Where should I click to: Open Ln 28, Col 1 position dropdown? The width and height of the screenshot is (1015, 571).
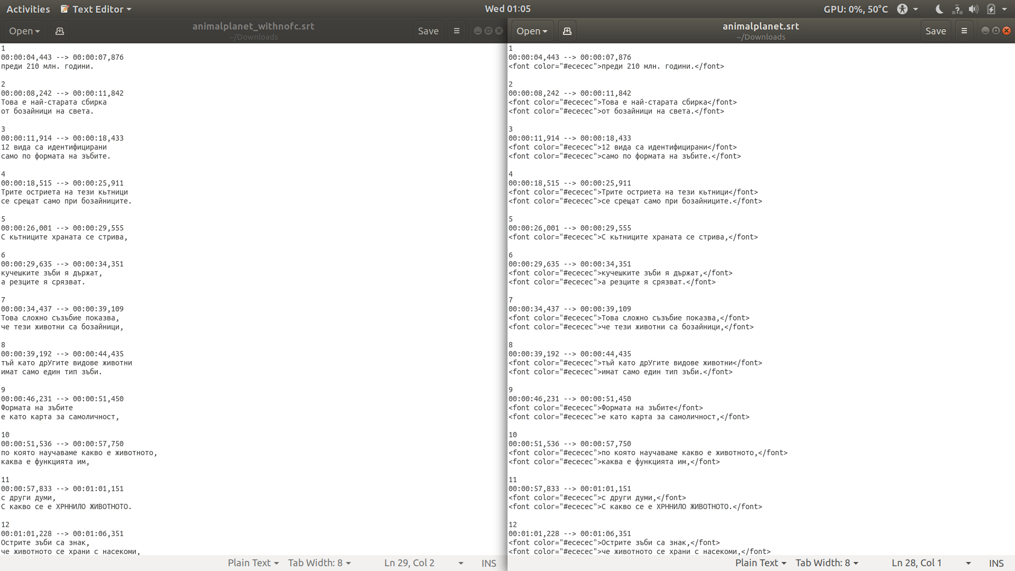pos(930,563)
